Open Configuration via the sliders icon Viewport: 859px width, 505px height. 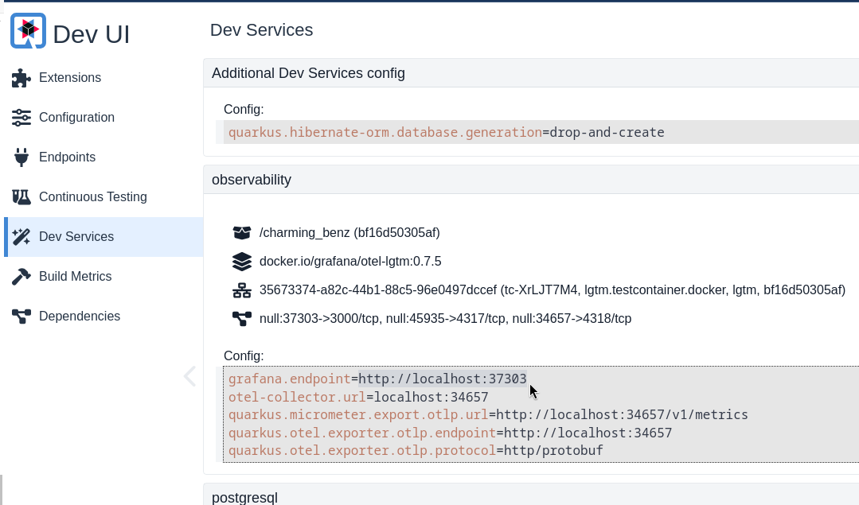tap(21, 117)
